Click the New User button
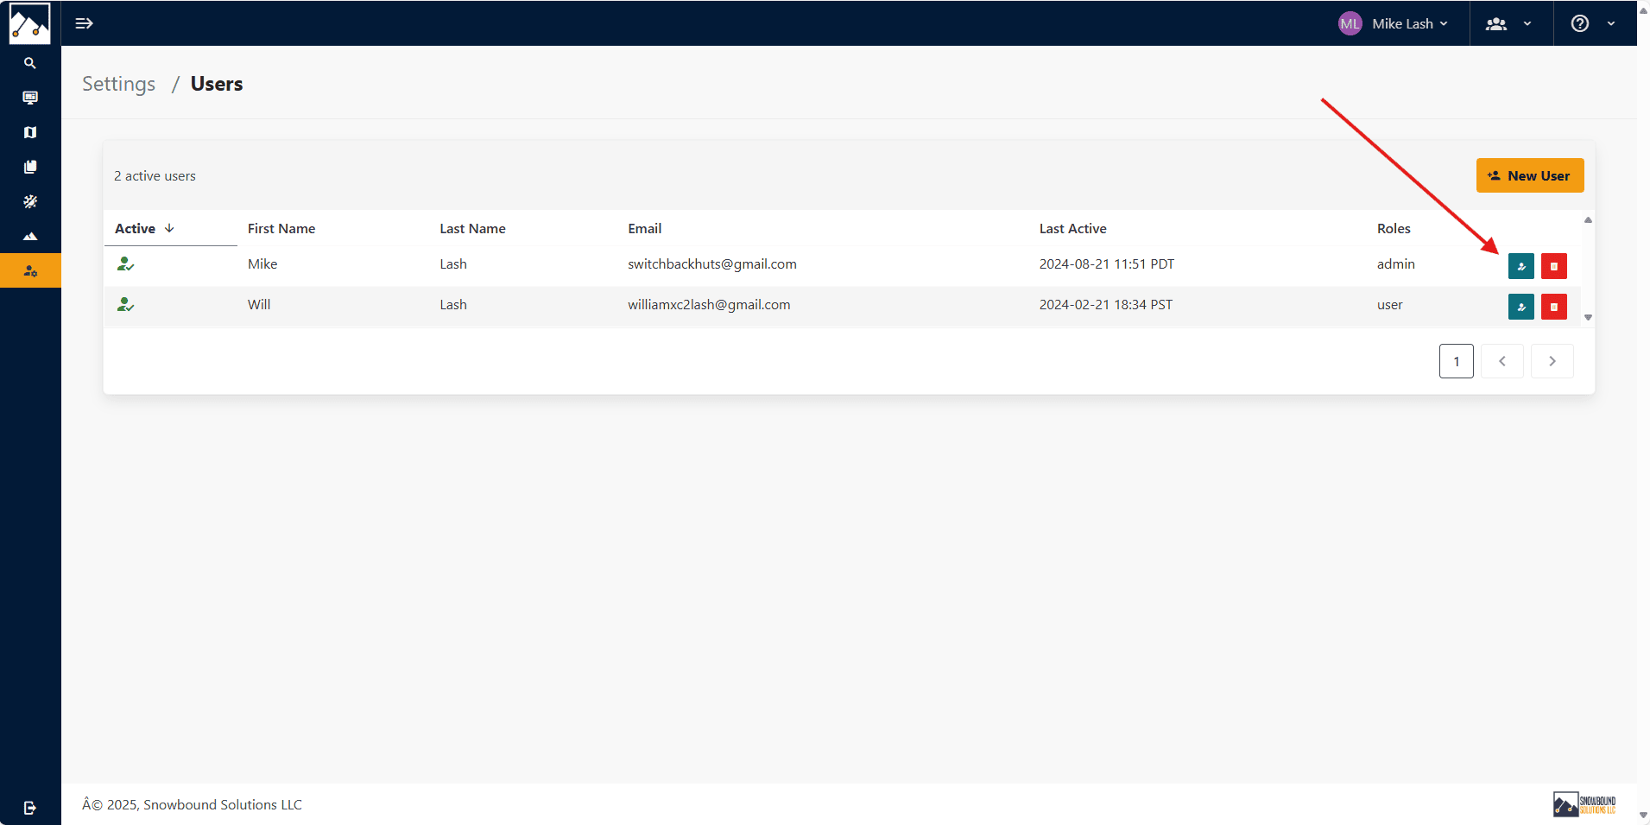 point(1529,175)
